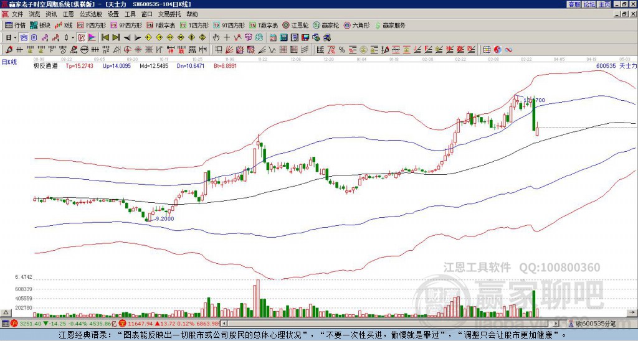
Task: Click the 收600535分笔 status entry
Action: click(596, 324)
